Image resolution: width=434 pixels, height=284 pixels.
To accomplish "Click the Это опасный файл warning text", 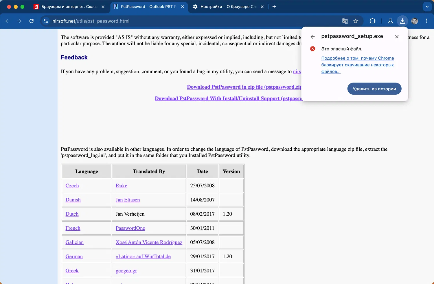I will [x=342, y=49].
